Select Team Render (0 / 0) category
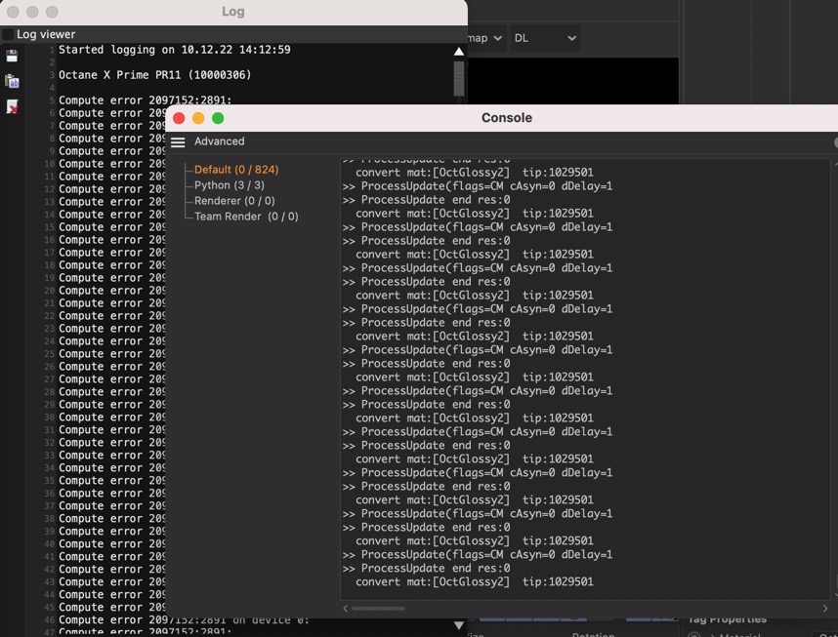Screen dimensions: 838x637 (x=246, y=217)
